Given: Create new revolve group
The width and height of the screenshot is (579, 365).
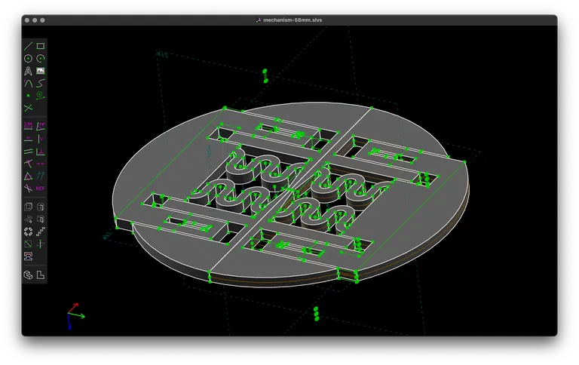Looking at the screenshot, I should coord(41,219).
